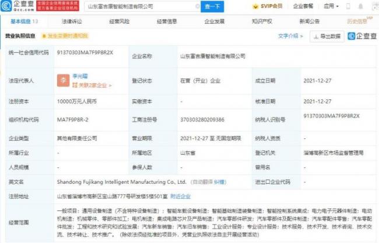Click the company name search input field

coord(146,6)
